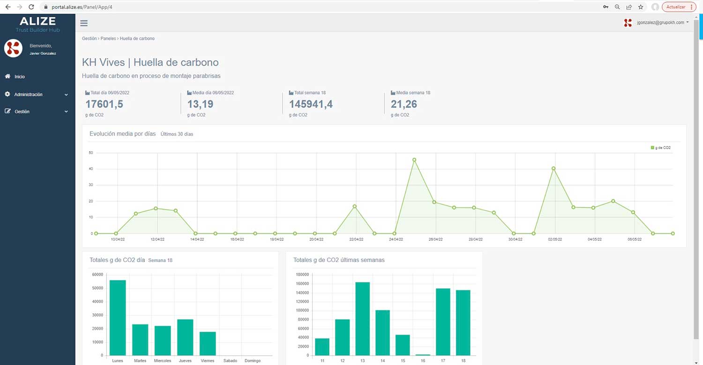
Task: Click the ALIZE Trust Builder Hub logo
Action: pyautogui.click(x=37, y=24)
